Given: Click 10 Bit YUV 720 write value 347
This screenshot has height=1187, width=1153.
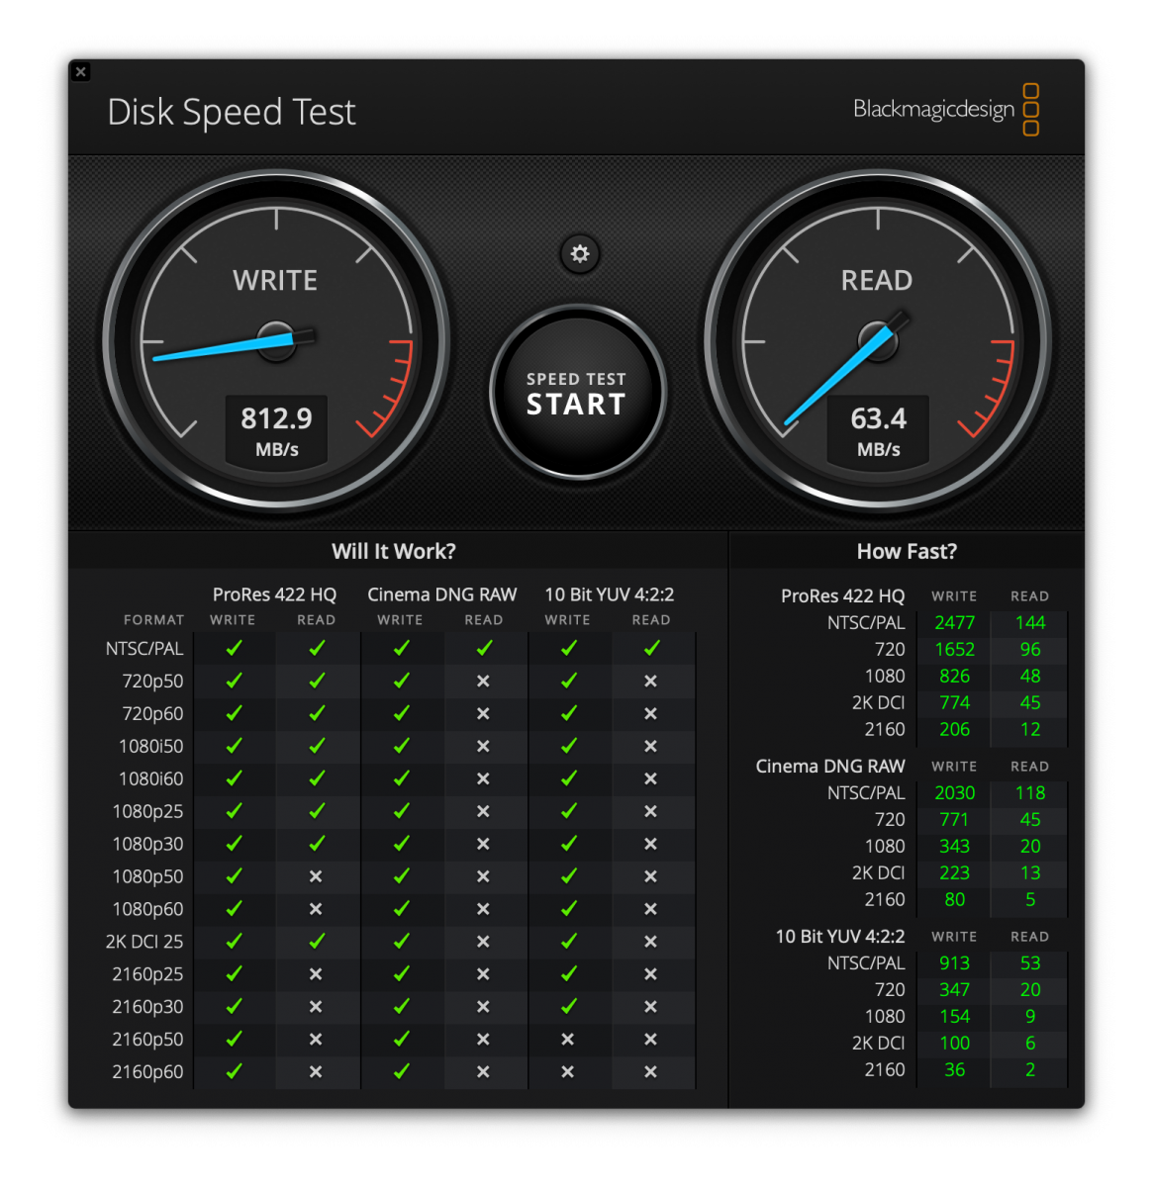Looking at the screenshot, I should pos(954,989).
